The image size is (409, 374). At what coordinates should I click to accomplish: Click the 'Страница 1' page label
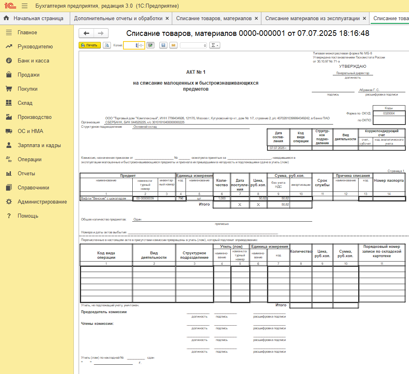click(396, 171)
